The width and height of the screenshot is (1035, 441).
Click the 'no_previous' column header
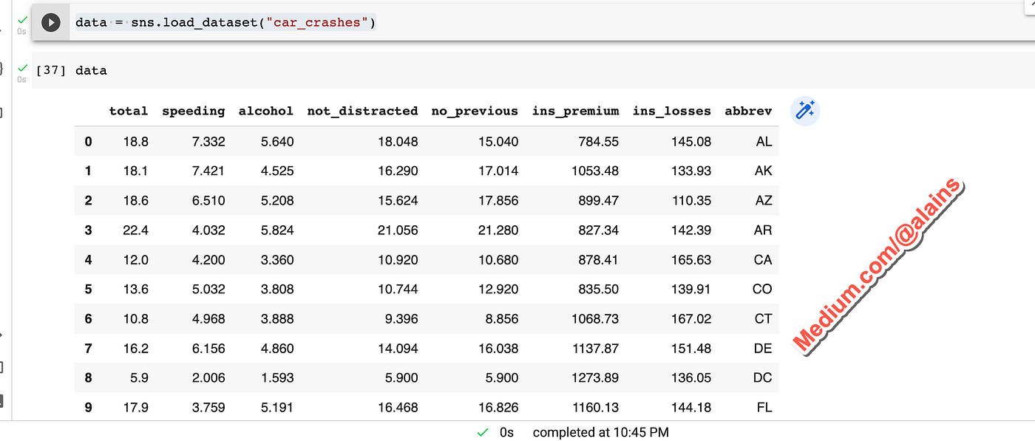click(x=475, y=111)
